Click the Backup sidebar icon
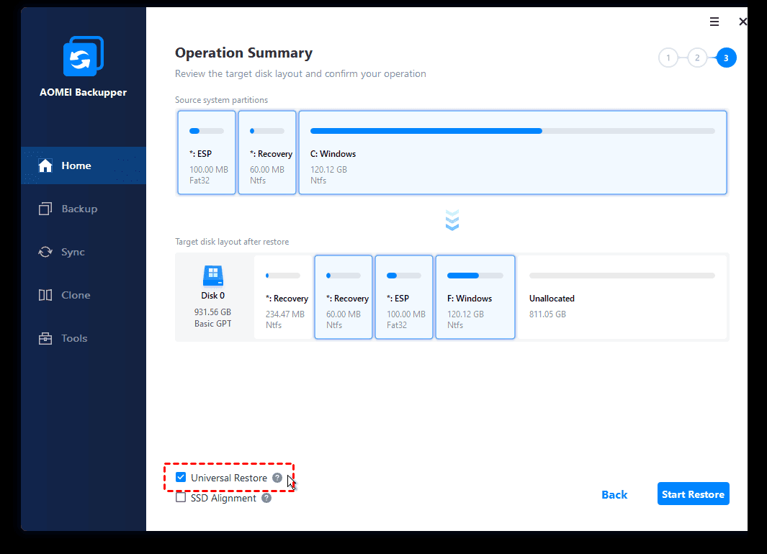Viewport: 767px width, 554px height. (x=45, y=209)
